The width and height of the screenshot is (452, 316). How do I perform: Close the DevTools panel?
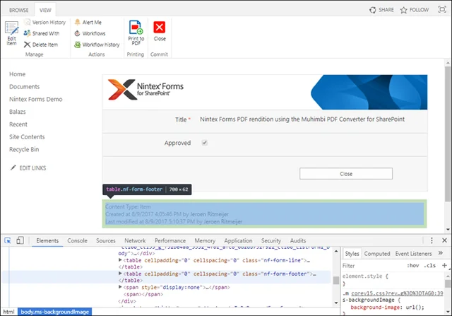(444, 240)
